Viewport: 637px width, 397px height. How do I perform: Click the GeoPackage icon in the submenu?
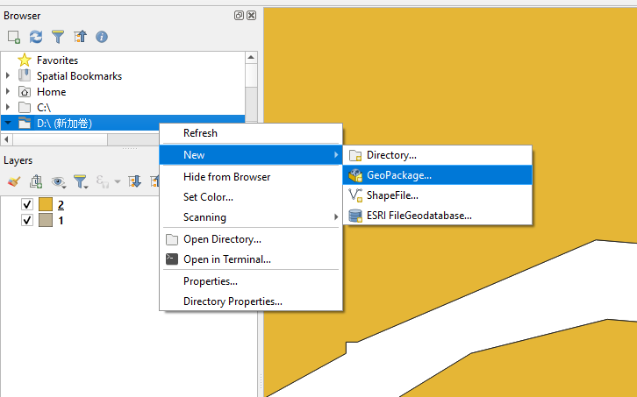355,175
